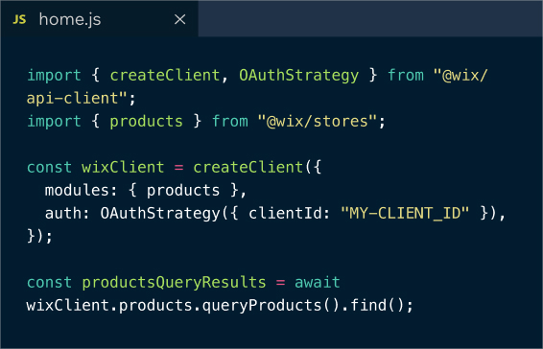Click createClient in the import line
543x349 pixels.
click(165, 75)
